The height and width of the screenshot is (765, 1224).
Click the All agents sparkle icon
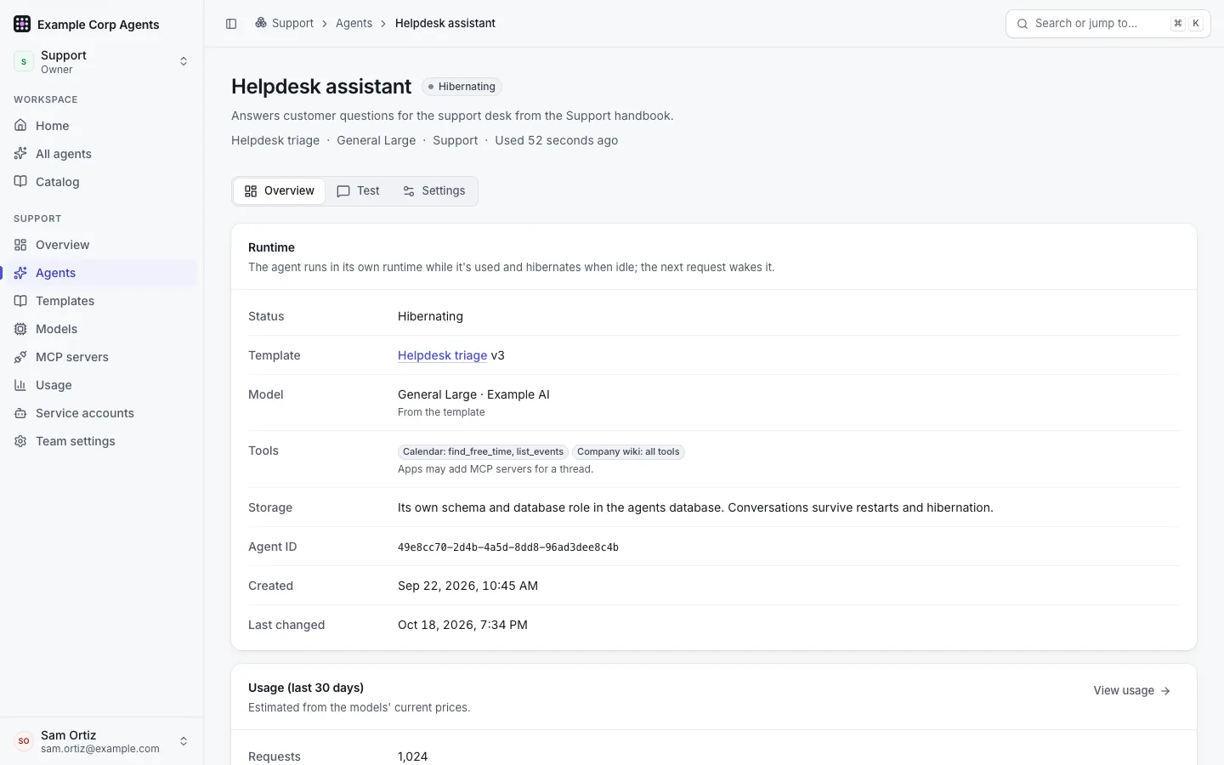(20, 154)
